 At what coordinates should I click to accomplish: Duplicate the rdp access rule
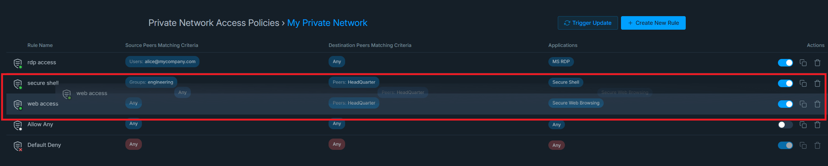[x=803, y=63]
